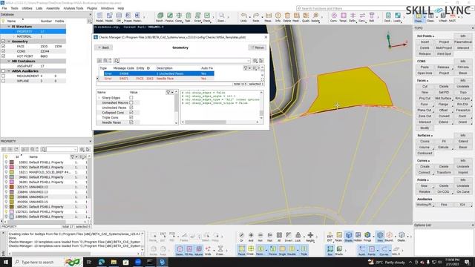Screen dimensions: 475x267
Task: Click the Mid.Surface button in Faces
Action: pos(443,98)
